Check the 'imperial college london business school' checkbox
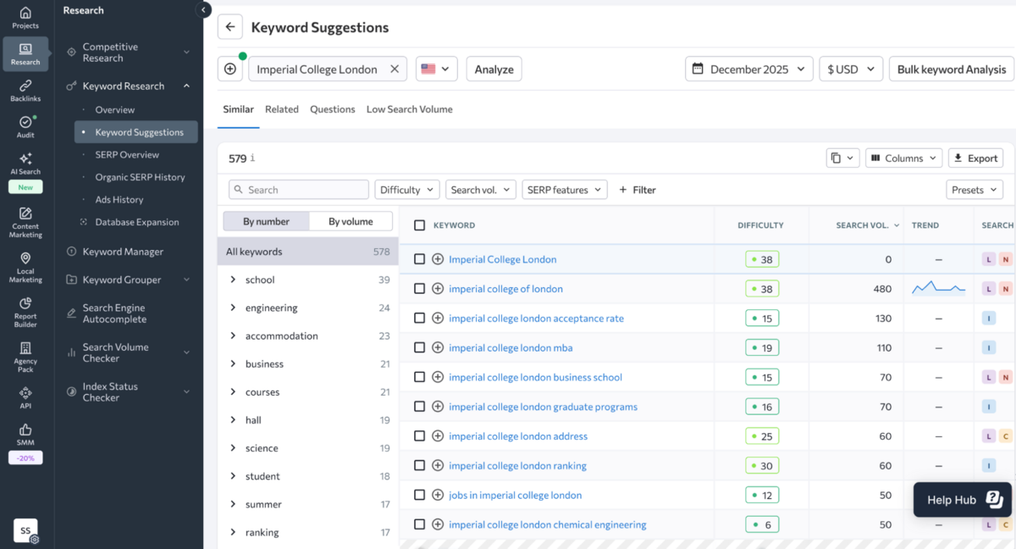Screen dimensions: 1016x549 (x=419, y=377)
